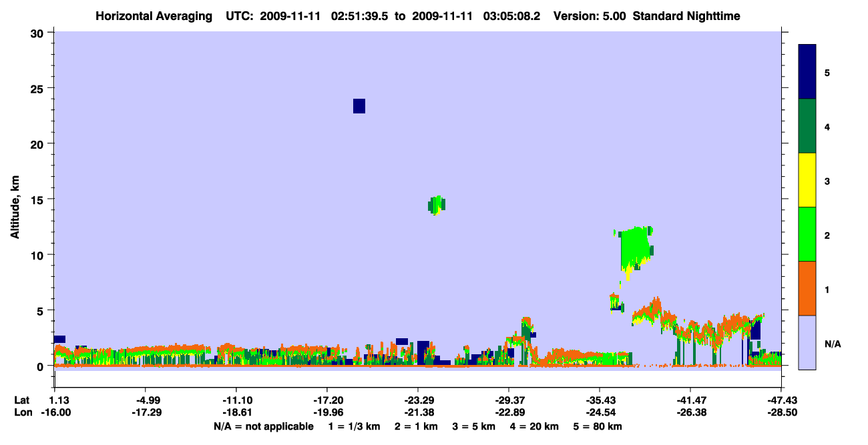868x445 pixels.
Task: Click the latitude value -23.29
Action: point(417,400)
